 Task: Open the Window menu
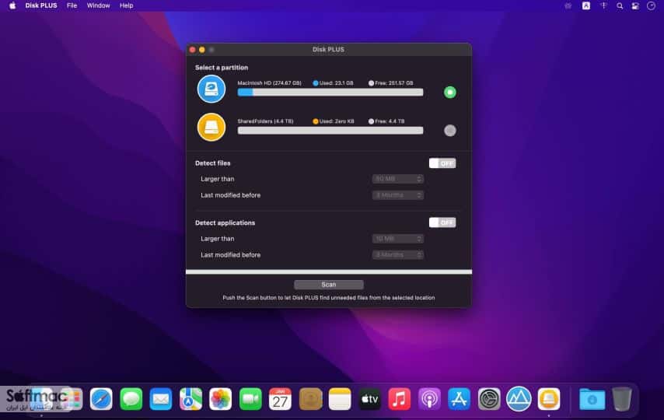[x=98, y=5]
